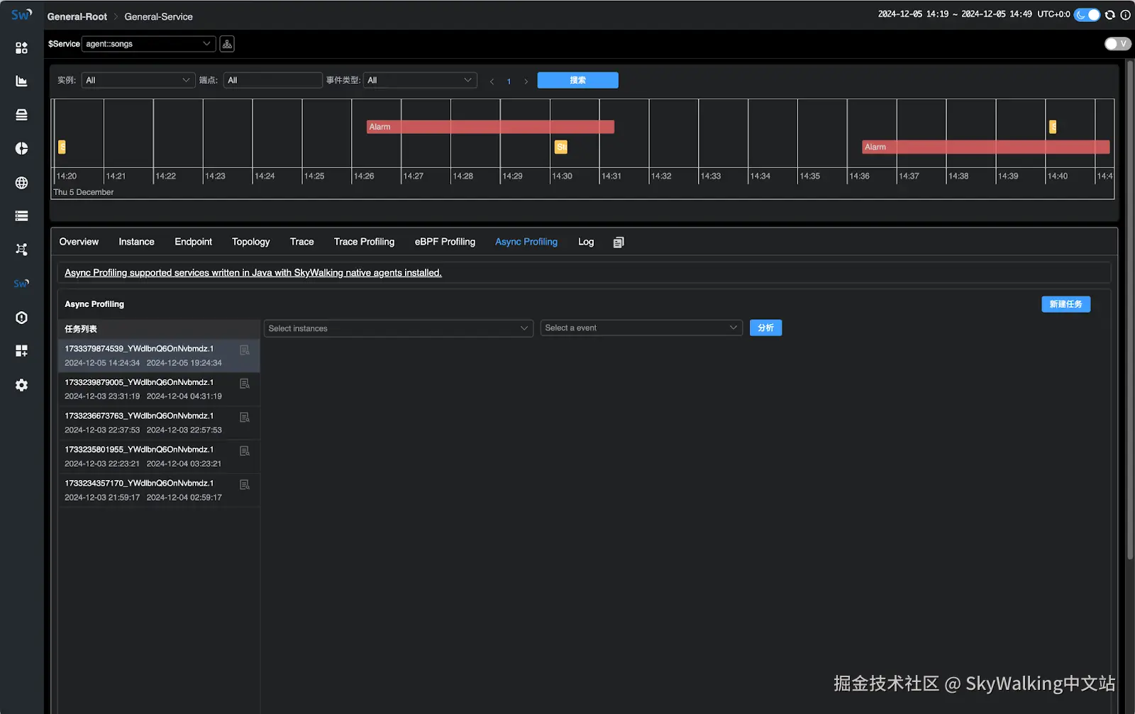
Task: Click the time range 2024-12-05 14:19 picker
Action: pyautogui.click(x=955, y=14)
